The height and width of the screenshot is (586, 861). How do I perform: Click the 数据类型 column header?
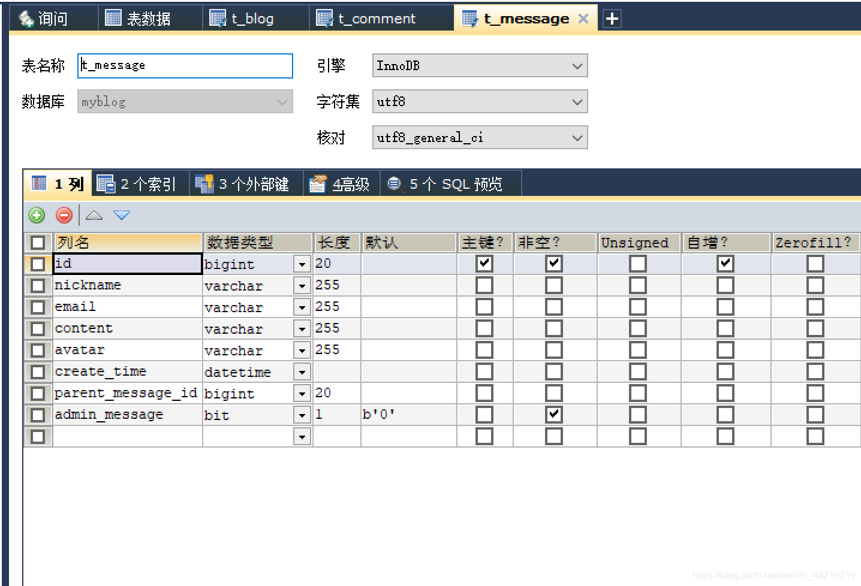click(258, 242)
